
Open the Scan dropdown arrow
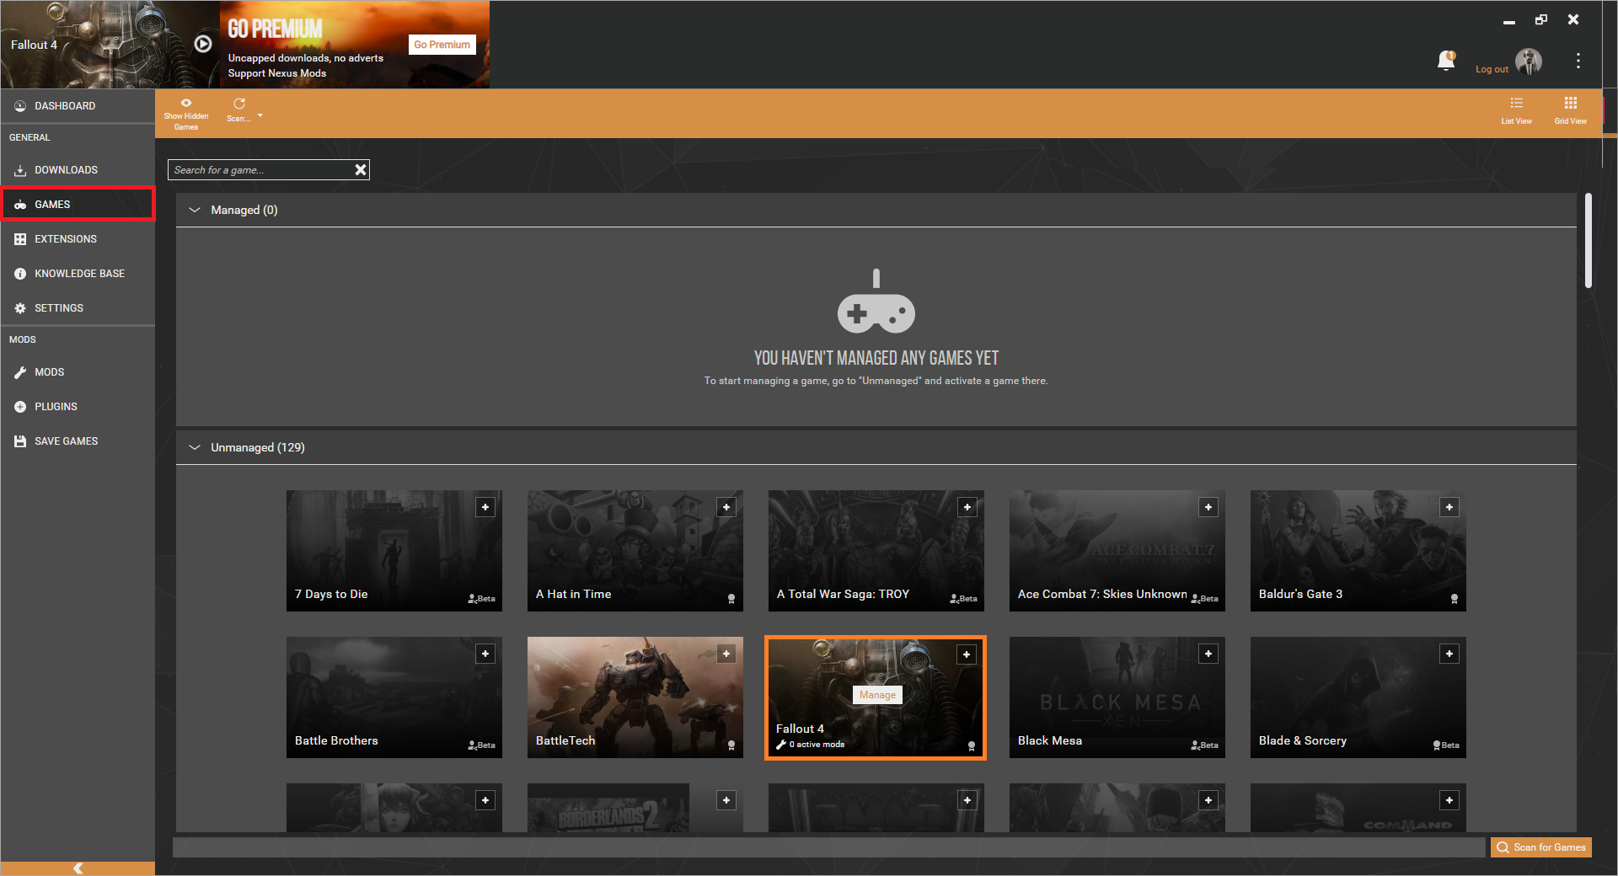click(260, 115)
